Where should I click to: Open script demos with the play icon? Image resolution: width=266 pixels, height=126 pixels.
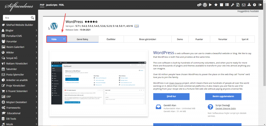tap(210, 5)
